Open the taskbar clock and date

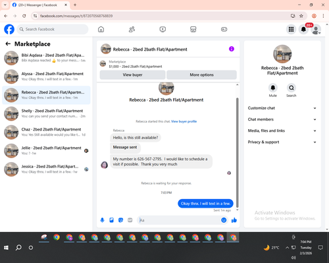click(306, 248)
